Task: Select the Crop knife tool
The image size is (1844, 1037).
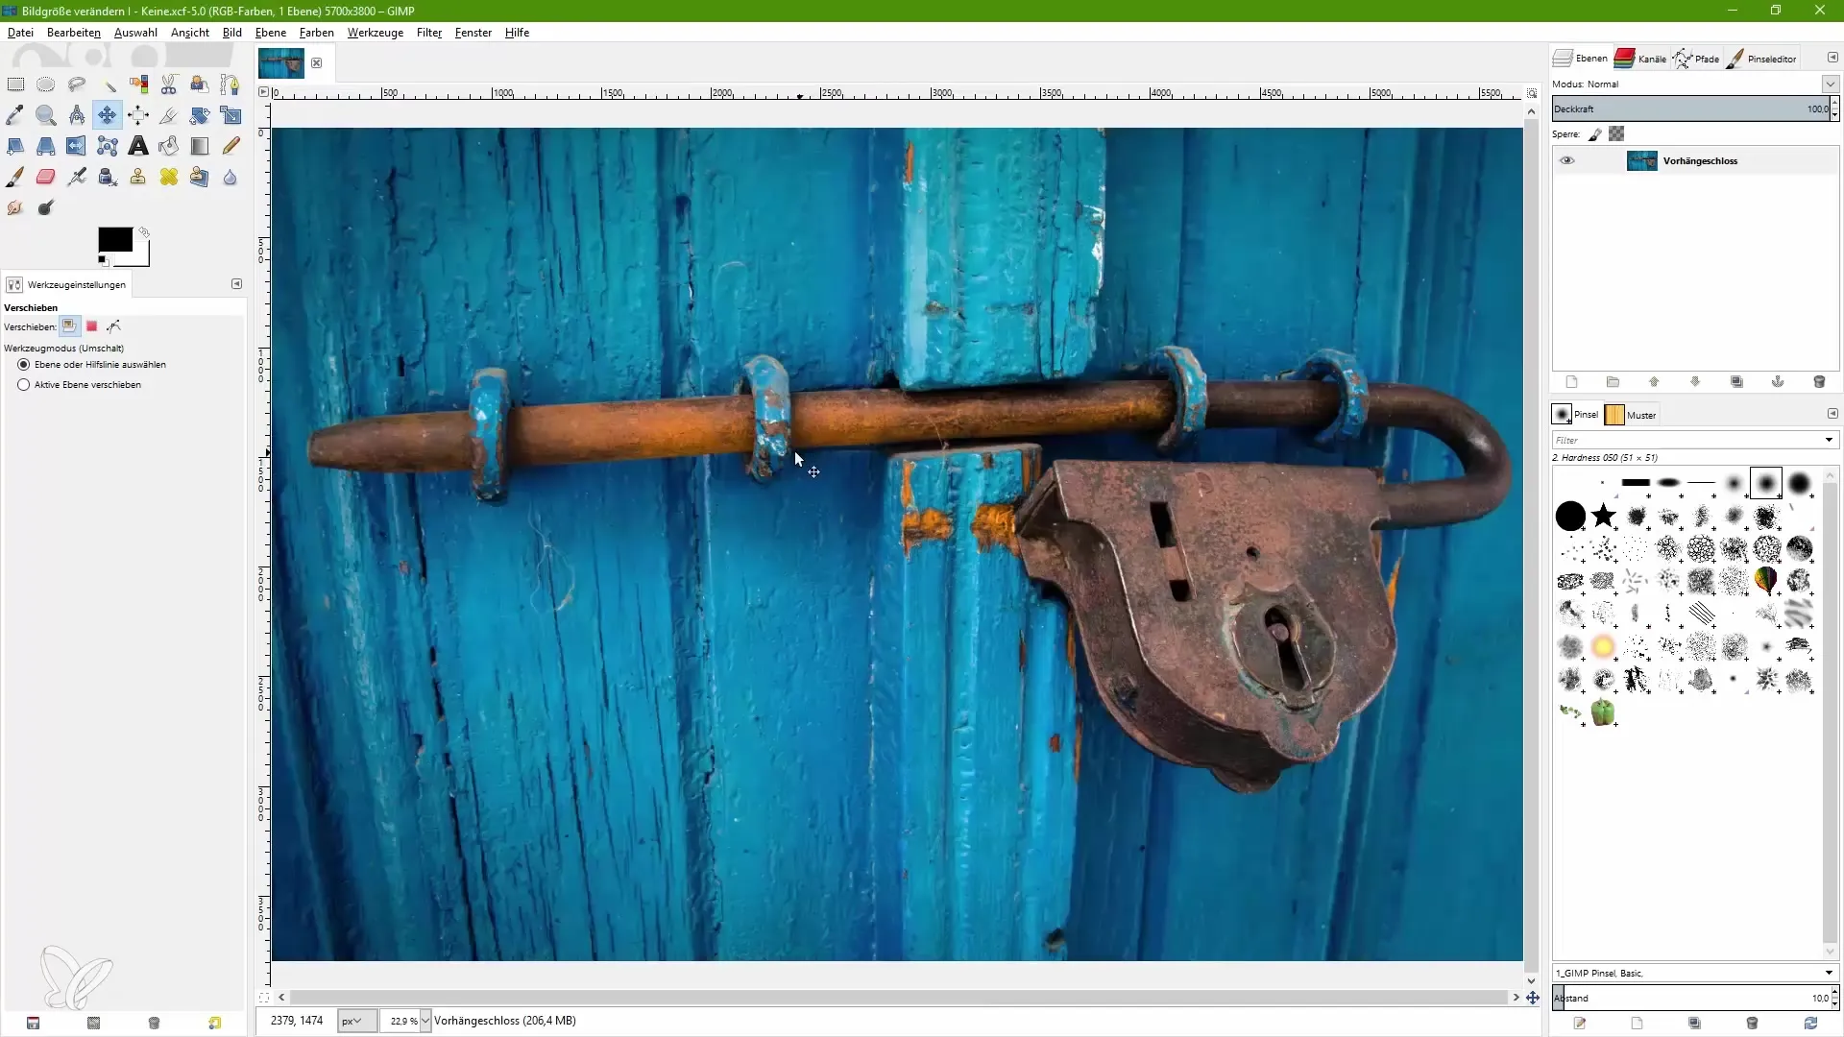Action: tap(169, 115)
